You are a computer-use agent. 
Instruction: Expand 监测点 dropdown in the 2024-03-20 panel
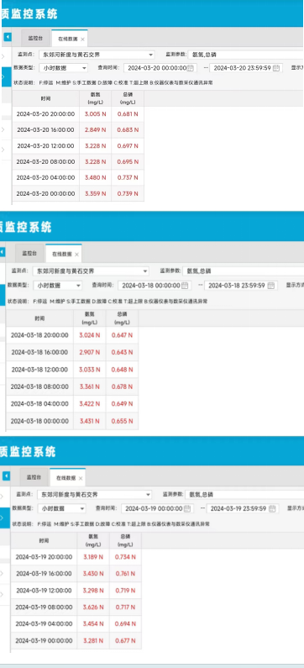tap(151, 55)
